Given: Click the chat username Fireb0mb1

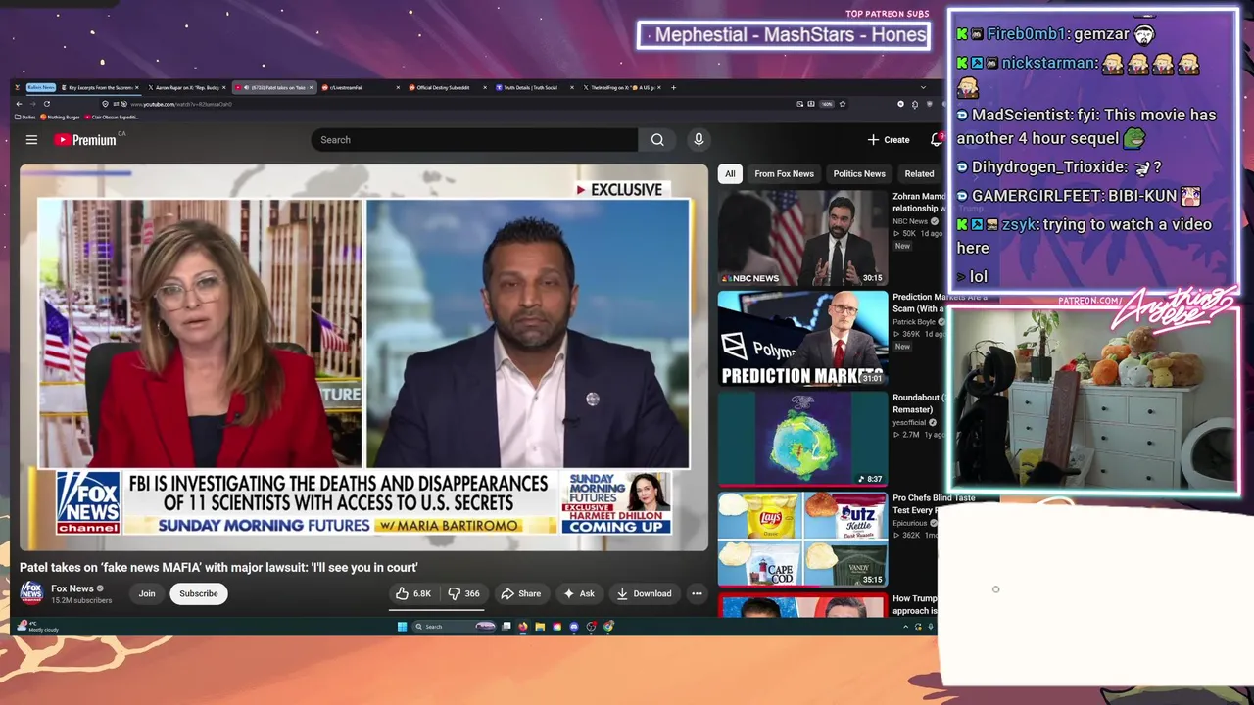Looking at the screenshot, I should tap(1027, 34).
